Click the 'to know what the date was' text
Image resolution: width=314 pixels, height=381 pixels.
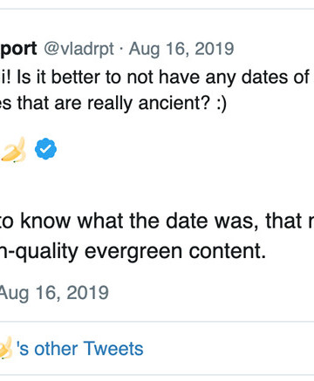click(x=157, y=221)
